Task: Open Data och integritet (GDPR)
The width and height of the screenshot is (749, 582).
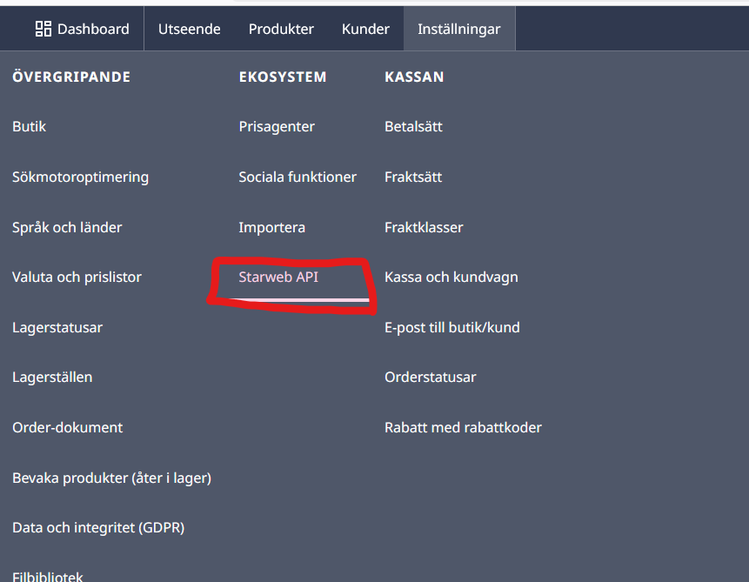Action: tap(98, 528)
